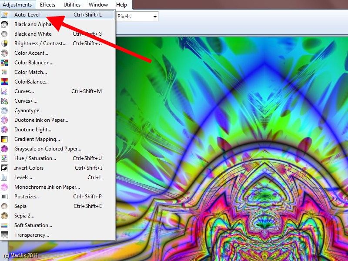Choose Auto-Level from the menu
Viewport: 348px width, 261px height.
click(x=57, y=15)
